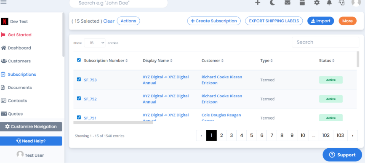The width and height of the screenshot is (365, 163).
Task: Open the show entries count dropdown
Action: click(x=94, y=43)
